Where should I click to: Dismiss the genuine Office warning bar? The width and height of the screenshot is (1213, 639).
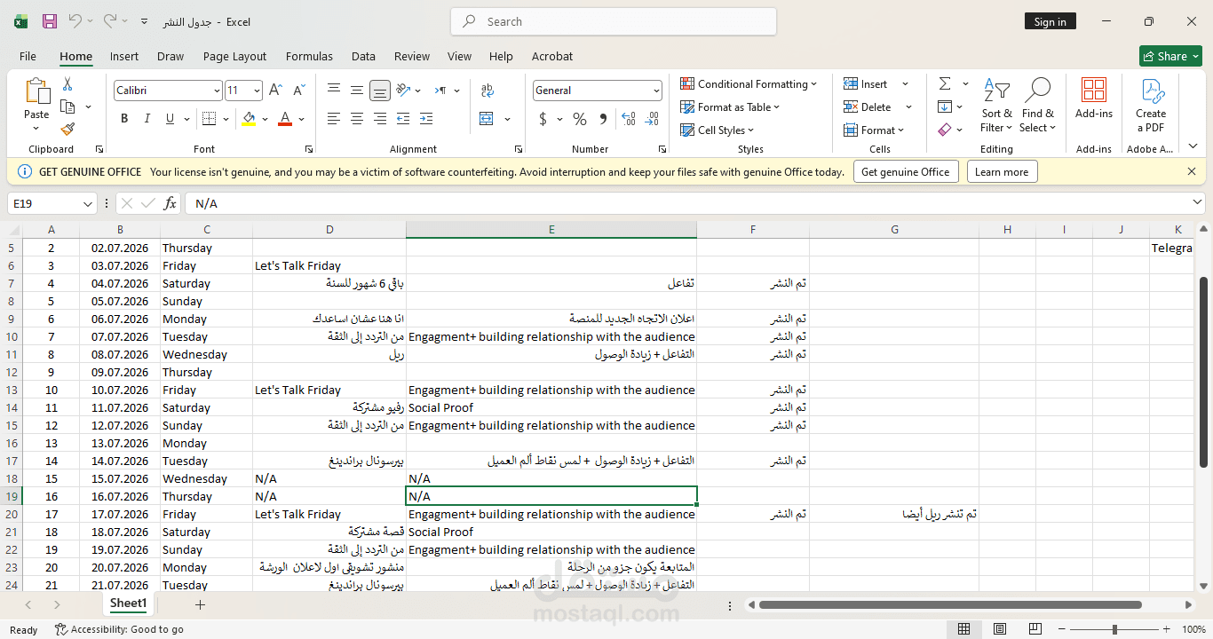click(x=1192, y=171)
